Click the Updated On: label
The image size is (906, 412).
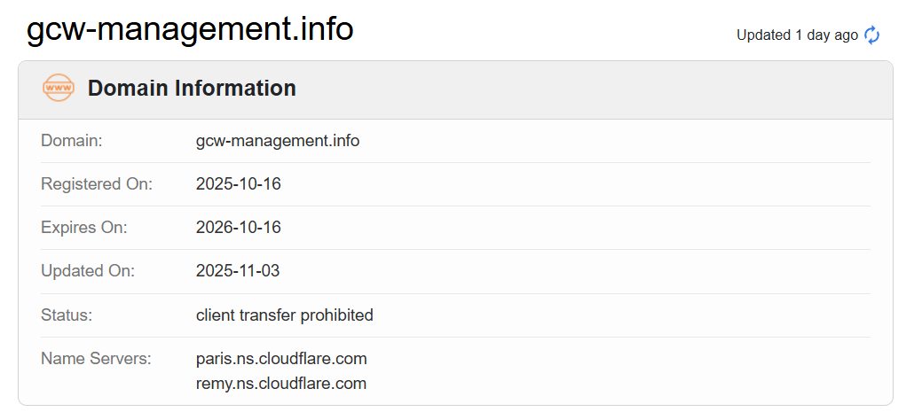[88, 271]
